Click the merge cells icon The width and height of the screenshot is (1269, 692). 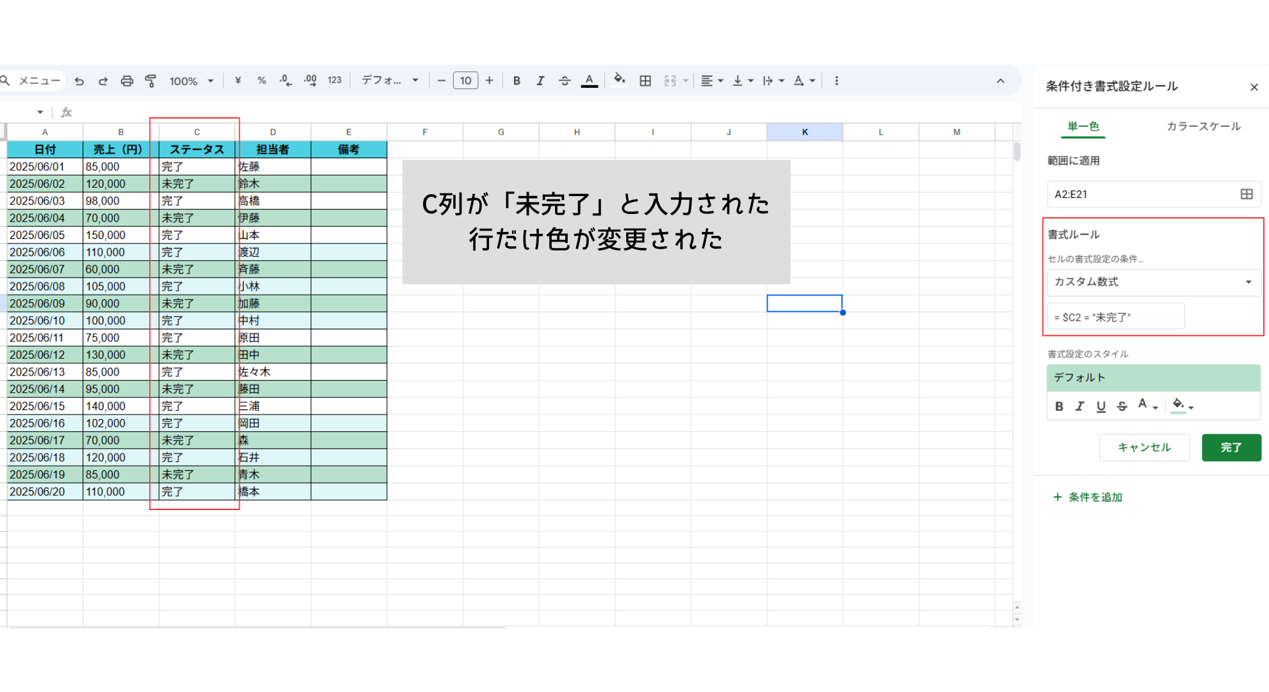(x=670, y=81)
